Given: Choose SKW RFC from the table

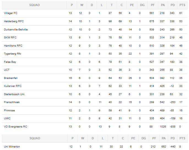Looking at the screenshot, I should 10,38.
